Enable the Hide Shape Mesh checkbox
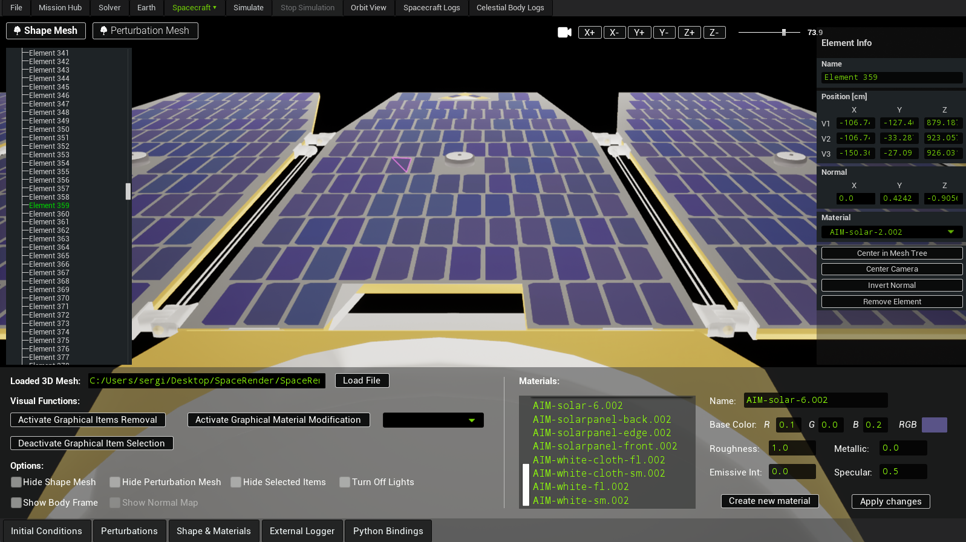This screenshot has width=966, height=542. point(16,482)
